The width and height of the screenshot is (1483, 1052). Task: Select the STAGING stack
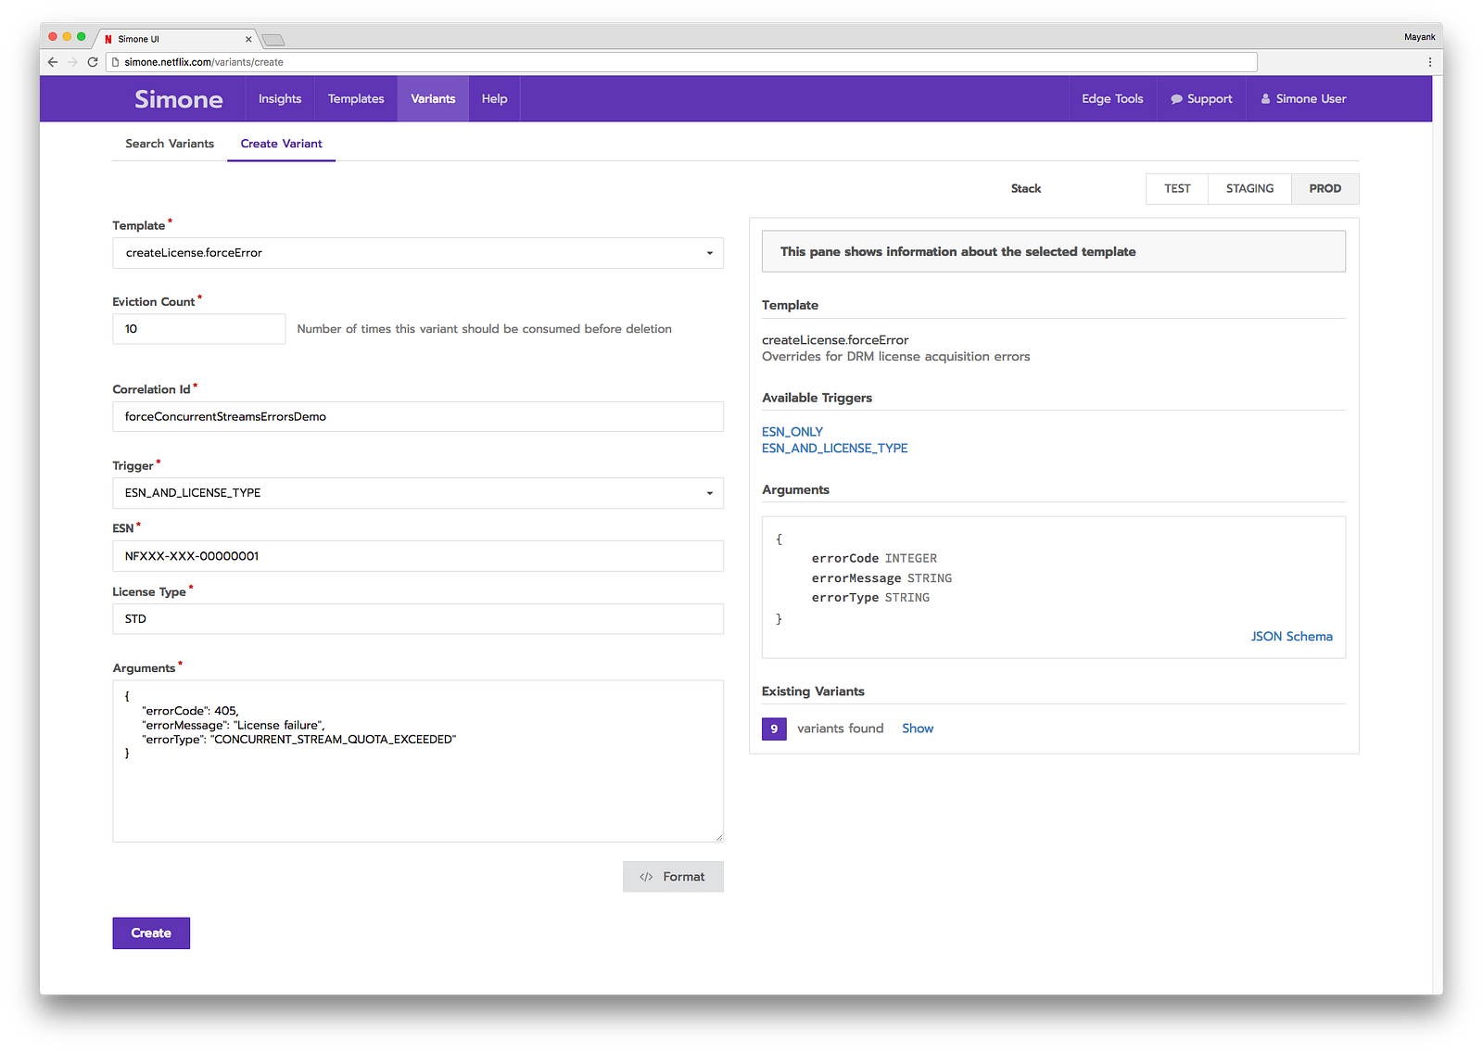coord(1249,188)
